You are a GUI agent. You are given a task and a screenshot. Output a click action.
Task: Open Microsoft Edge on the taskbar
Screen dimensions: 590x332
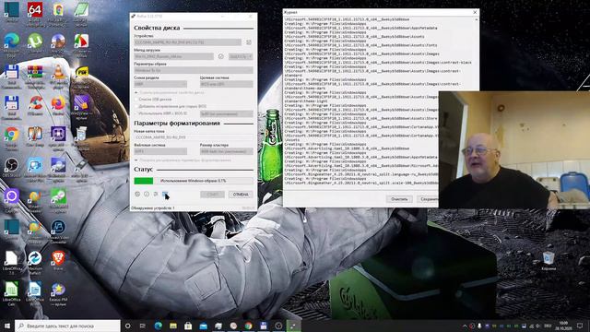(x=158, y=326)
